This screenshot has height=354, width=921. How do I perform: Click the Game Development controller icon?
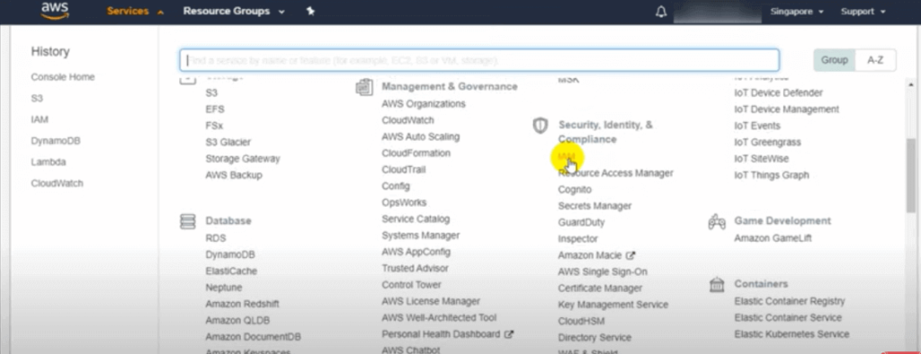pos(717,221)
